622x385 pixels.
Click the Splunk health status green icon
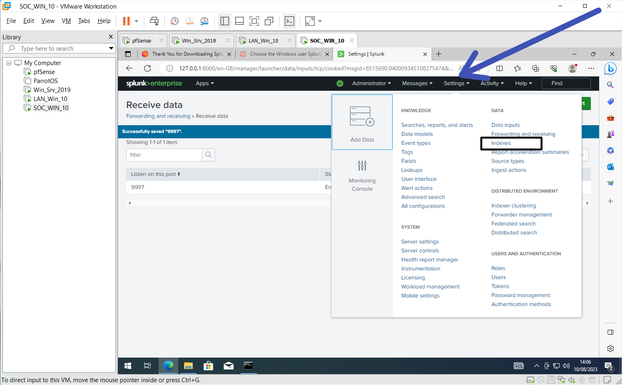click(340, 83)
